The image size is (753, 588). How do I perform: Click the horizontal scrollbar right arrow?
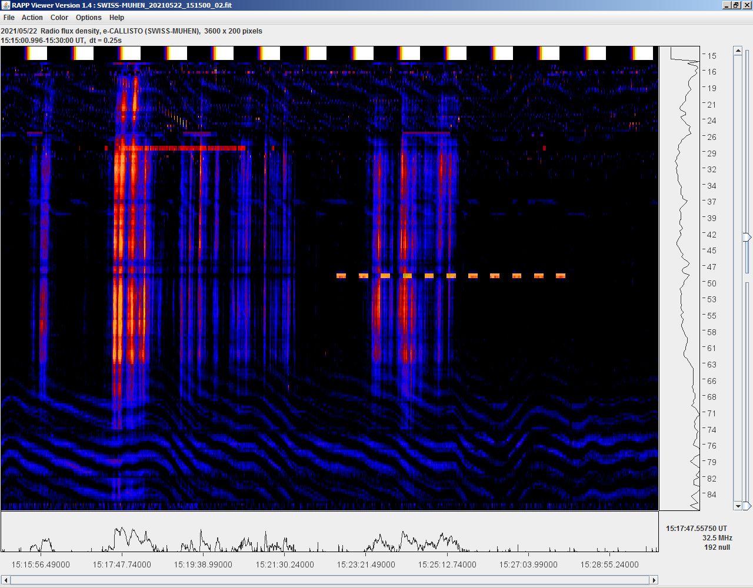[654, 580]
